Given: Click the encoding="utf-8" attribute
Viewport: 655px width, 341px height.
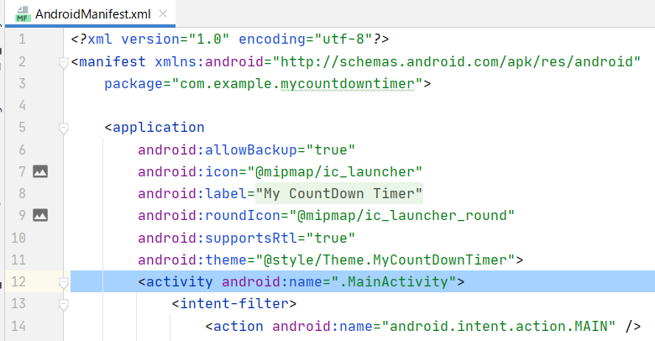Looking at the screenshot, I should click(306, 39).
